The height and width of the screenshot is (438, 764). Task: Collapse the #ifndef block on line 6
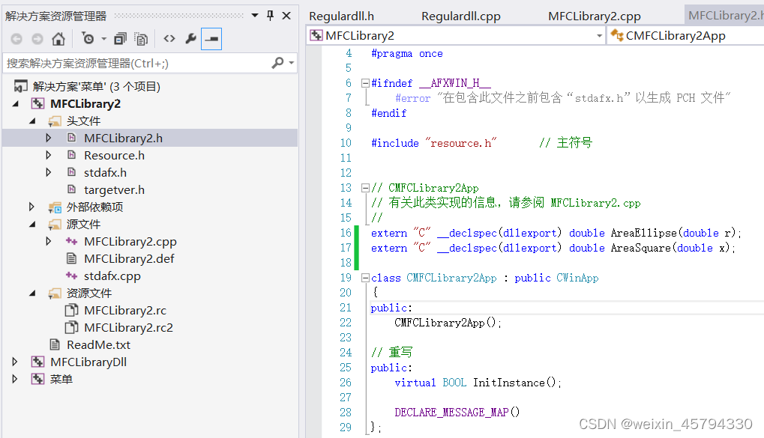[x=365, y=83]
